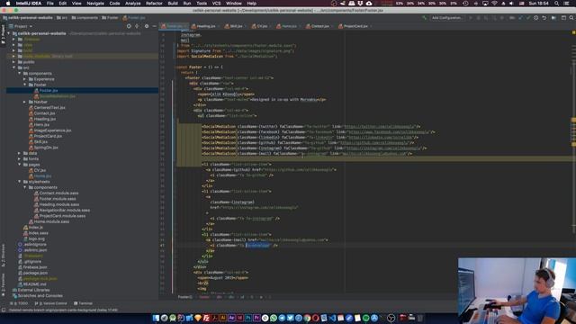Open WhatsApp from the Dock

(274, 318)
